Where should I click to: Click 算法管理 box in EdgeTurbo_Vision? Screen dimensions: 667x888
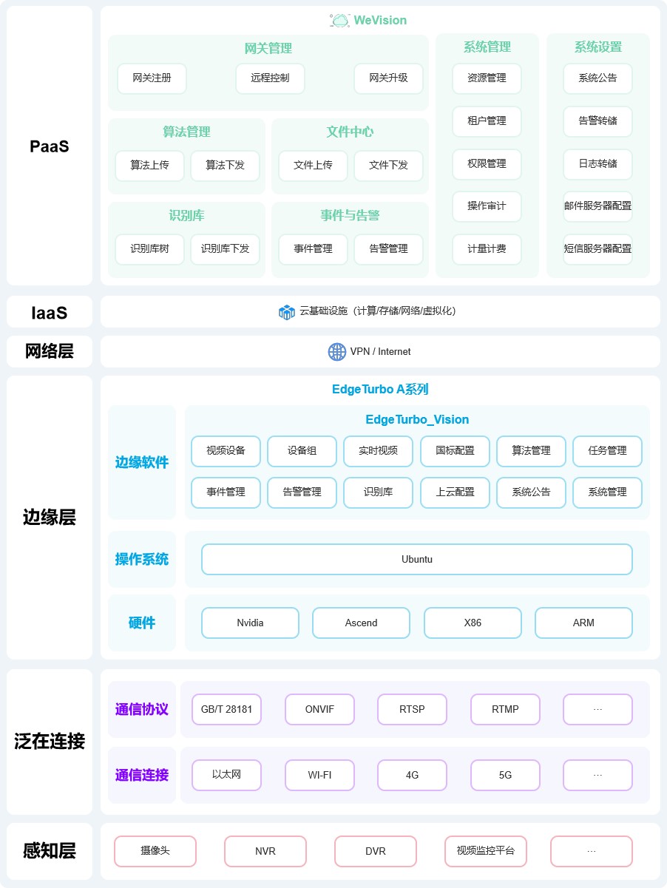click(531, 451)
